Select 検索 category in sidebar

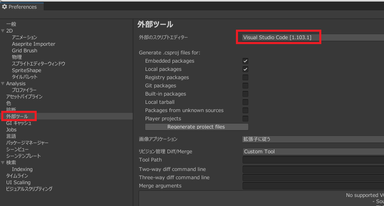click(11, 163)
